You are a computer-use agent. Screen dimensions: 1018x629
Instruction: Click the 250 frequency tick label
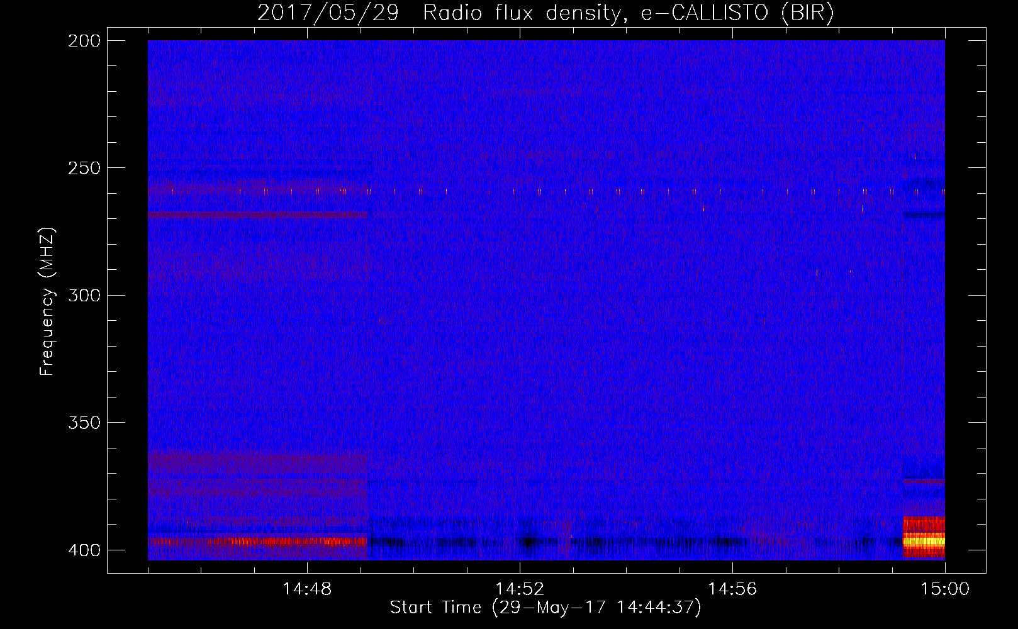[x=84, y=168]
